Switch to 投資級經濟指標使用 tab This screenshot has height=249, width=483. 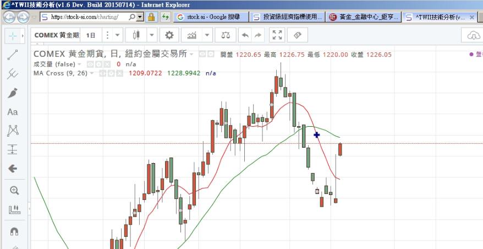tap(287, 17)
